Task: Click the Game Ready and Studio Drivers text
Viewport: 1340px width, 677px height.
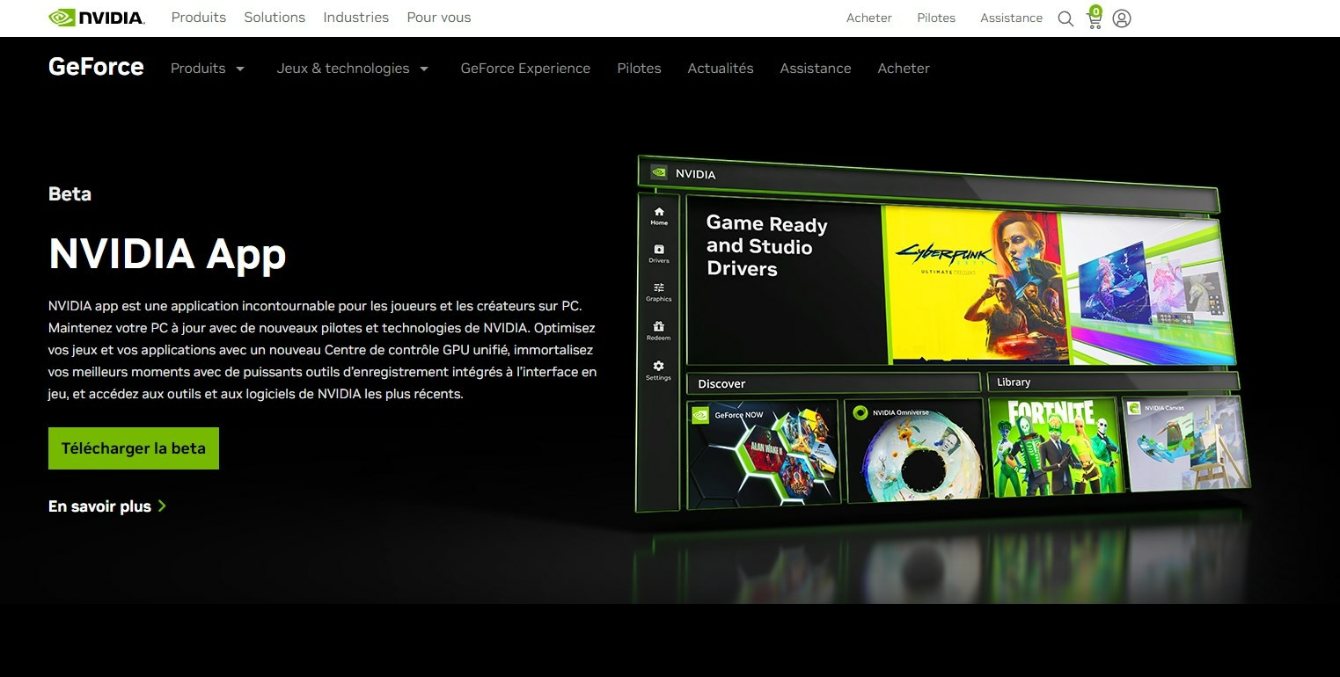Action: (766, 246)
